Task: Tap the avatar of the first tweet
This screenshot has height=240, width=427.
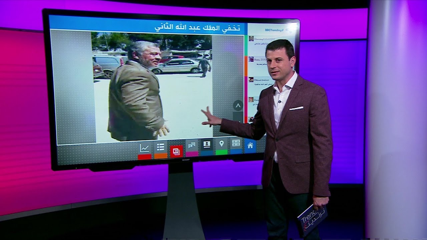Action: click(251, 39)
